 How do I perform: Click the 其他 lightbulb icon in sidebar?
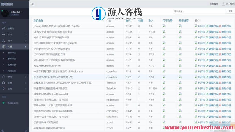tap(4, 89)
